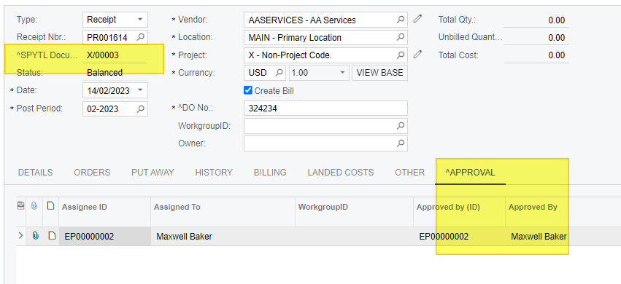Click the Total Cost value 0.00
621x284 pixels.
pos(557,55)
